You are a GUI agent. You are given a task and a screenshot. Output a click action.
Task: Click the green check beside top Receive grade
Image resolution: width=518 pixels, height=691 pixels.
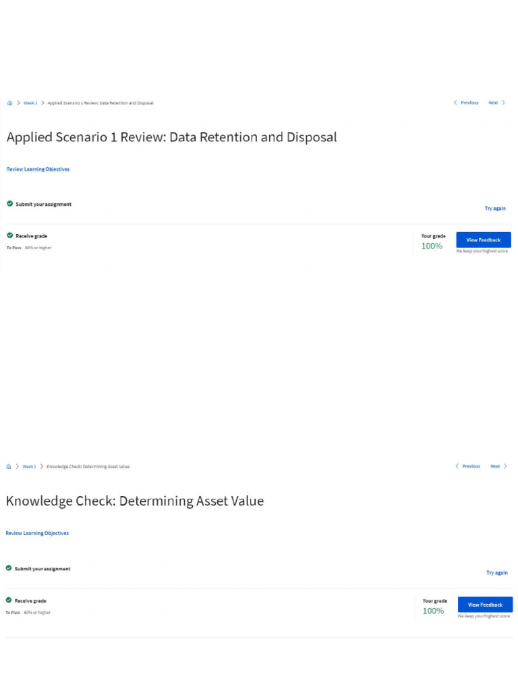(10, 236)
